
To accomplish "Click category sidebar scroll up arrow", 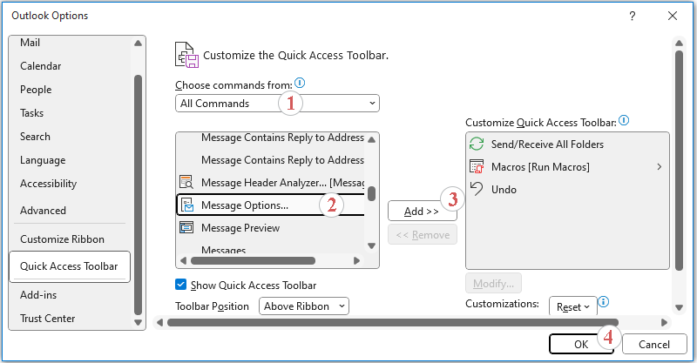I will pyautogui.click(x=138, y=44).
